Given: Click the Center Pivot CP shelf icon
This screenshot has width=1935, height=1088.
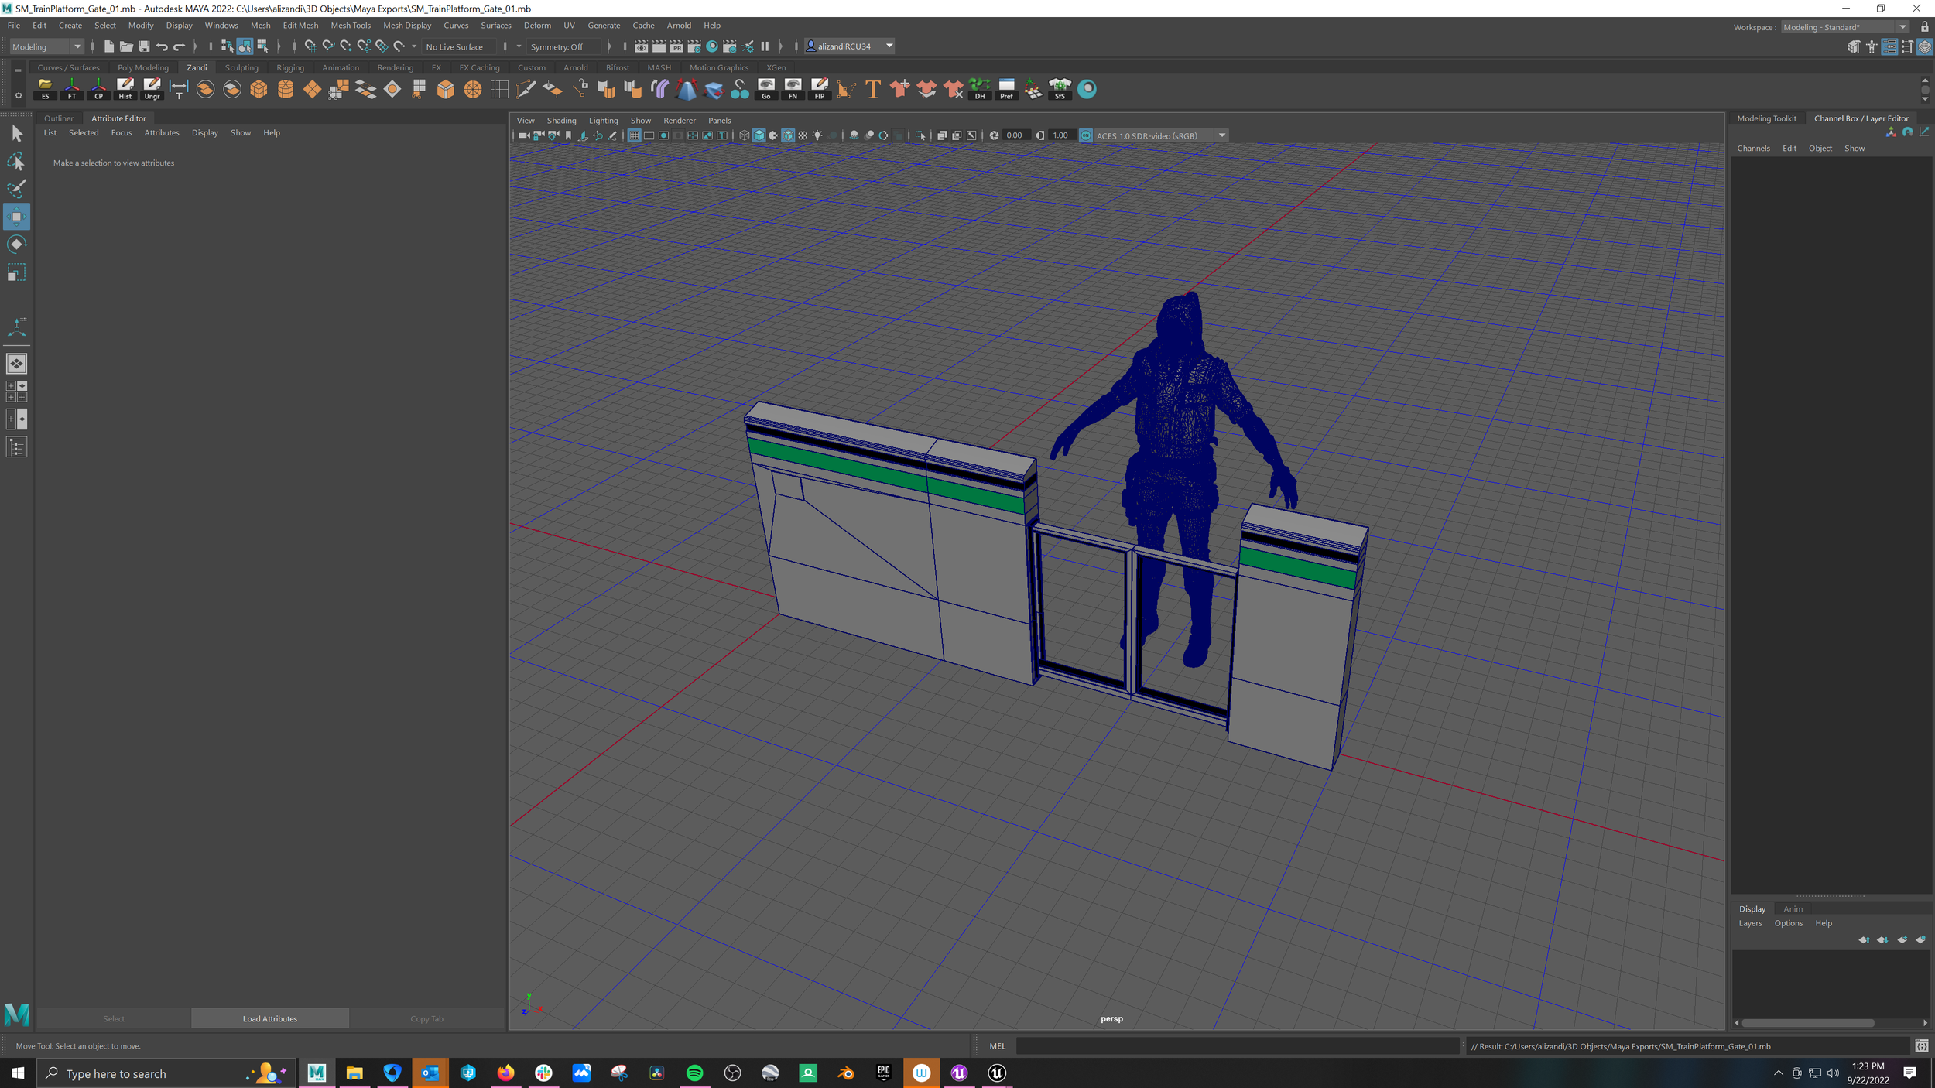Looking at the screenshot, I should 98,89.
